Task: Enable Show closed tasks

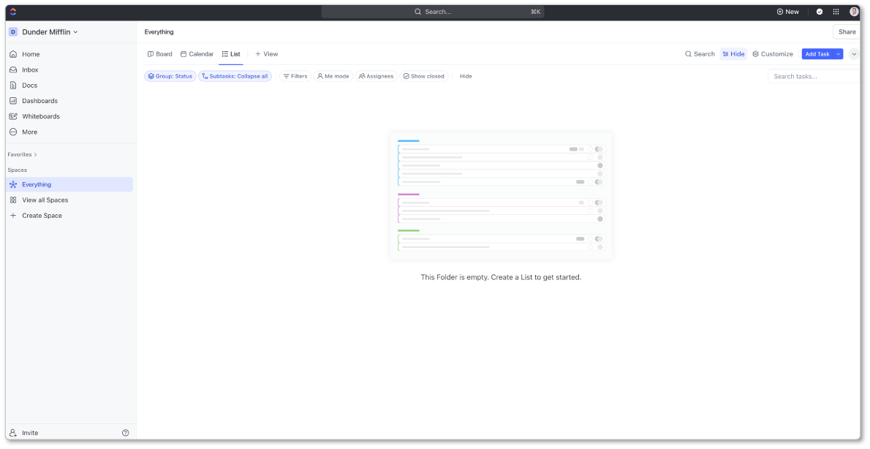Action: click(x=423, y=76)
